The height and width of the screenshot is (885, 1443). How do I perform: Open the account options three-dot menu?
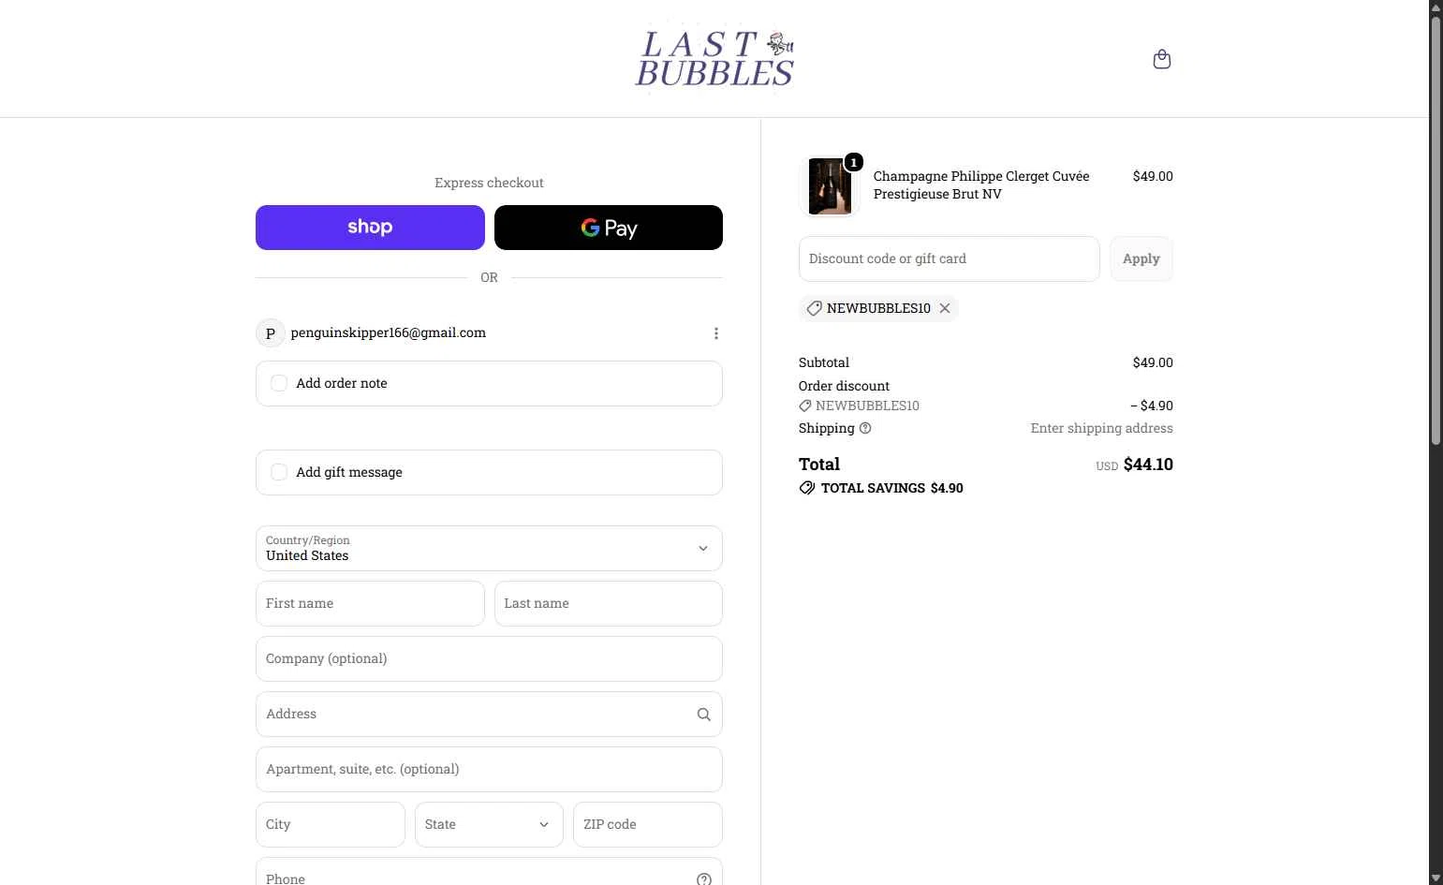tap(716, 333)
